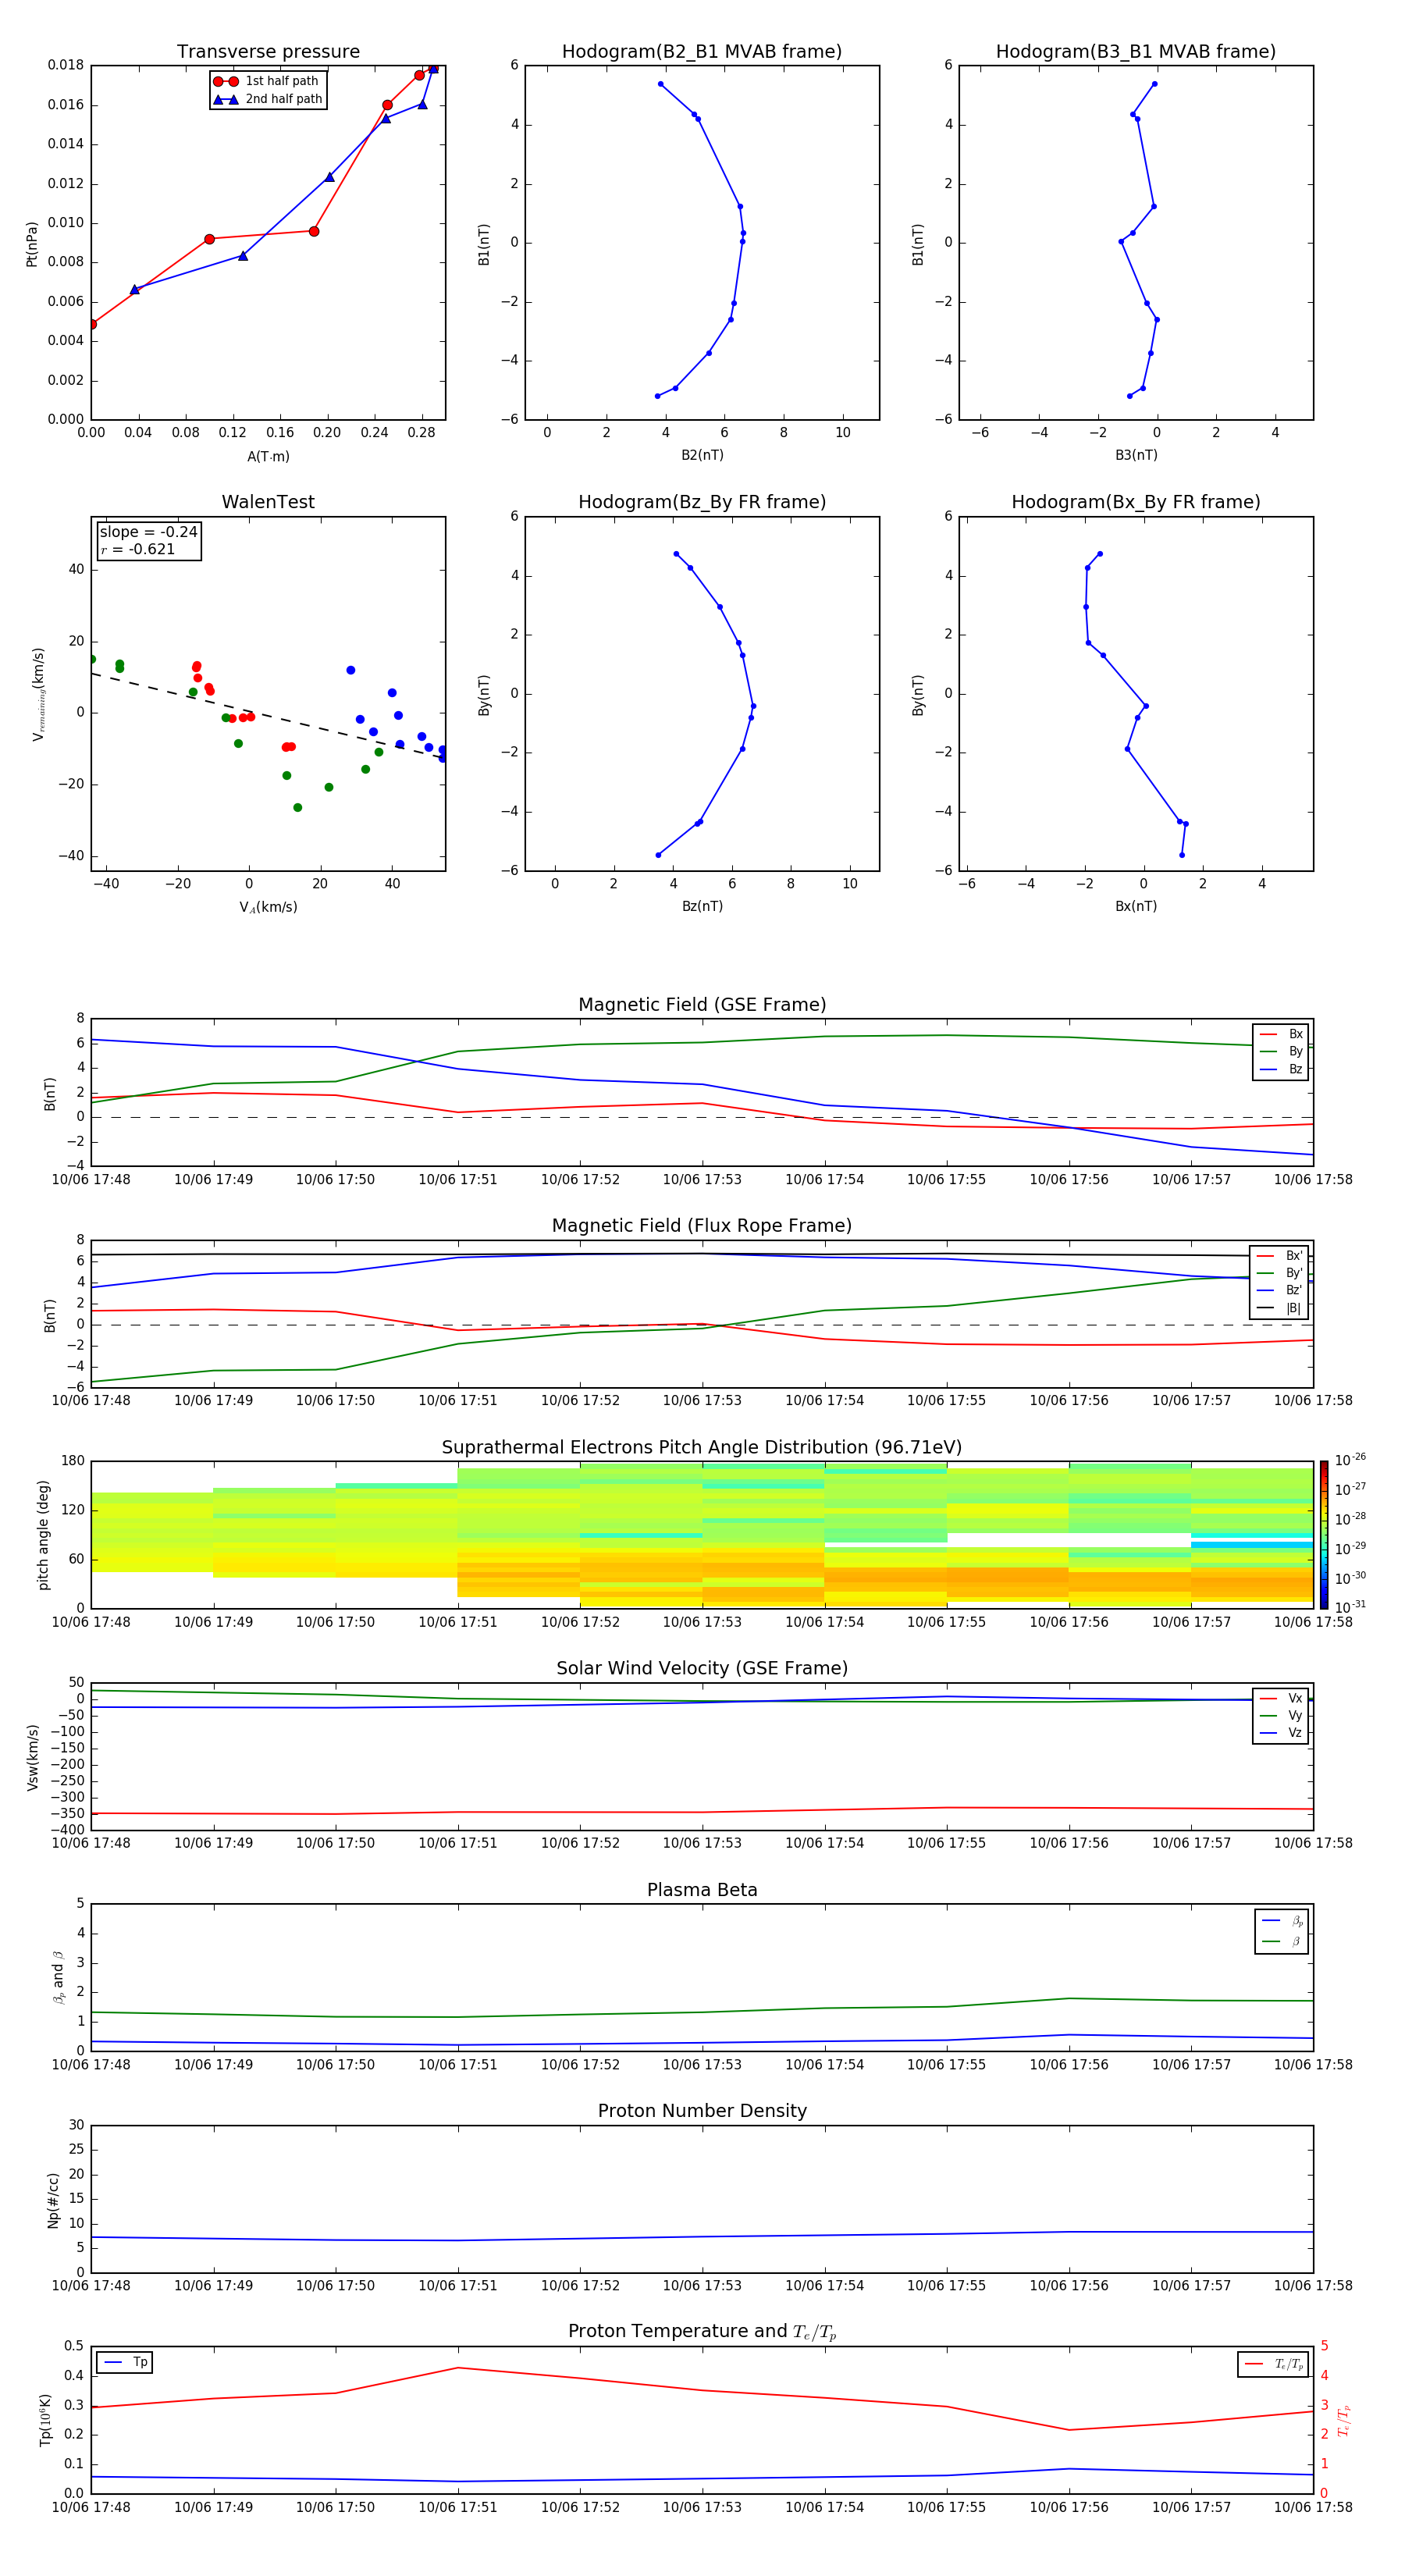Click the 'Proton Number Density' title
This screenshot has height=2576, width=1405.
pyautogui.click(x=702, y=2111)
